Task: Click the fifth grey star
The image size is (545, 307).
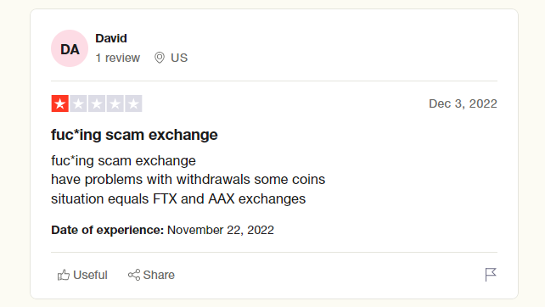Action: coord(133,103)
